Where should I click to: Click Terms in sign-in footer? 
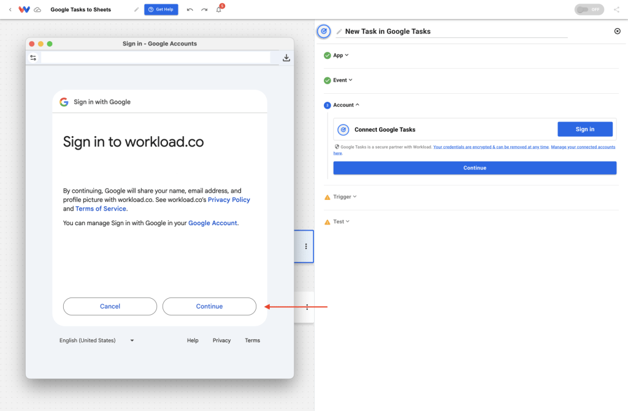pyautogui.click(x=252, y=340)
